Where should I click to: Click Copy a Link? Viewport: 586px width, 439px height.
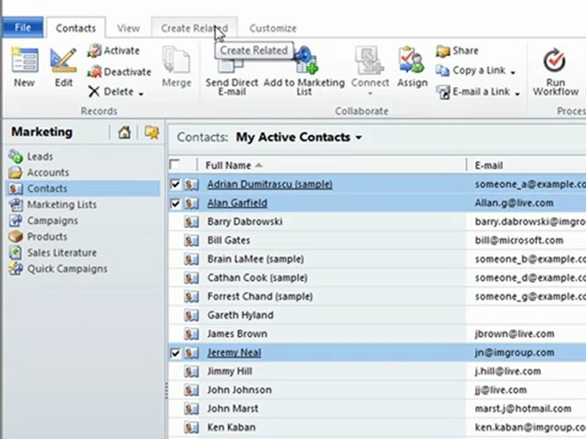[x=471, y=70]
